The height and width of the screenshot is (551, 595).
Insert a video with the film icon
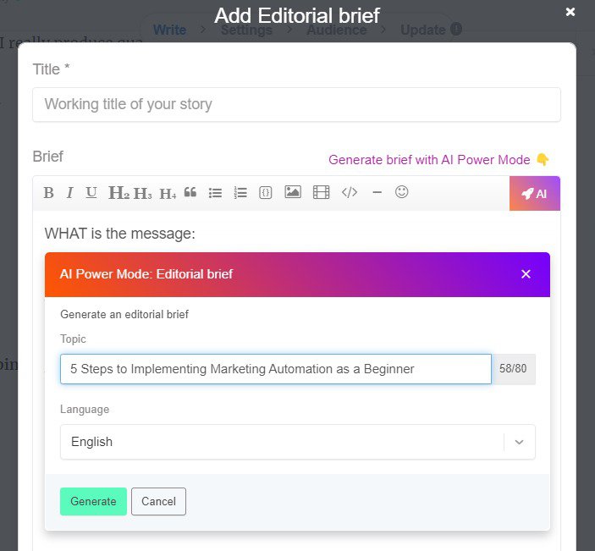pos(321,193)
